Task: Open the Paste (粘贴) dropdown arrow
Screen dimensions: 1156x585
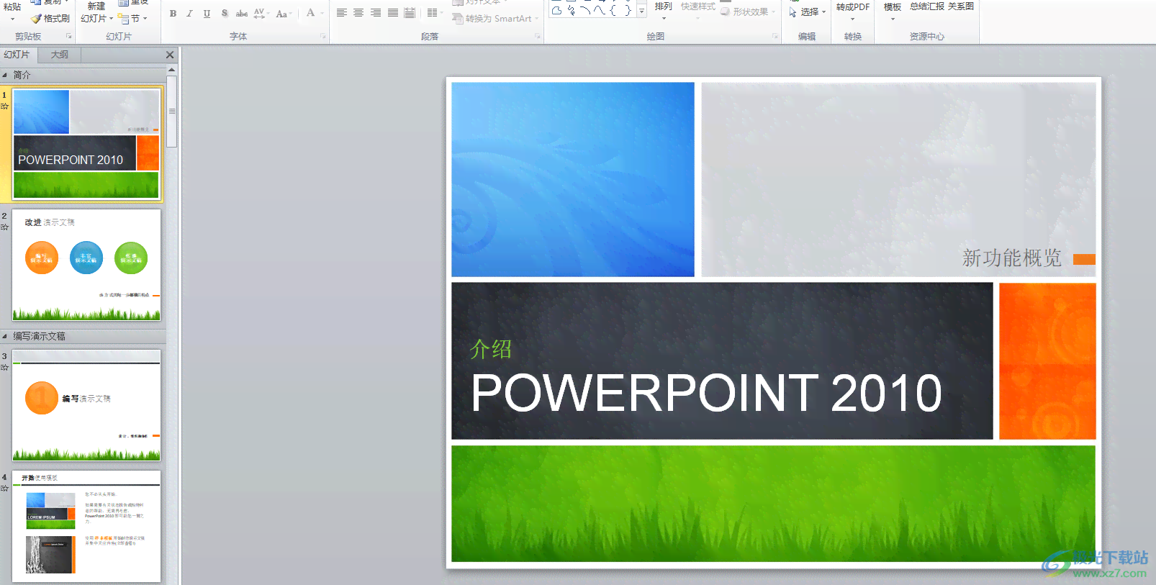Action: click(x=12, y=19)
